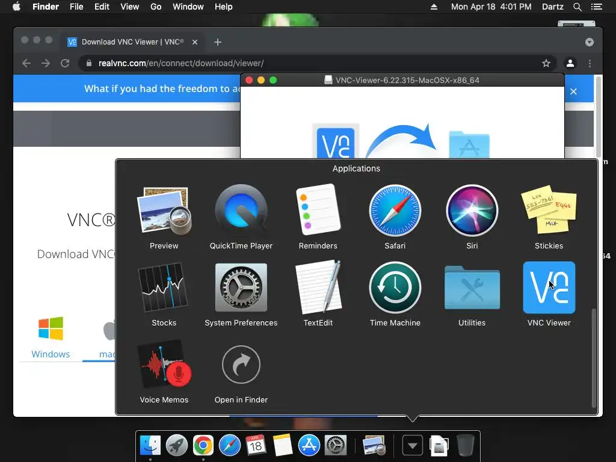Click the Finder icon in the Dock
616x462 pixels.
point(150,445)
